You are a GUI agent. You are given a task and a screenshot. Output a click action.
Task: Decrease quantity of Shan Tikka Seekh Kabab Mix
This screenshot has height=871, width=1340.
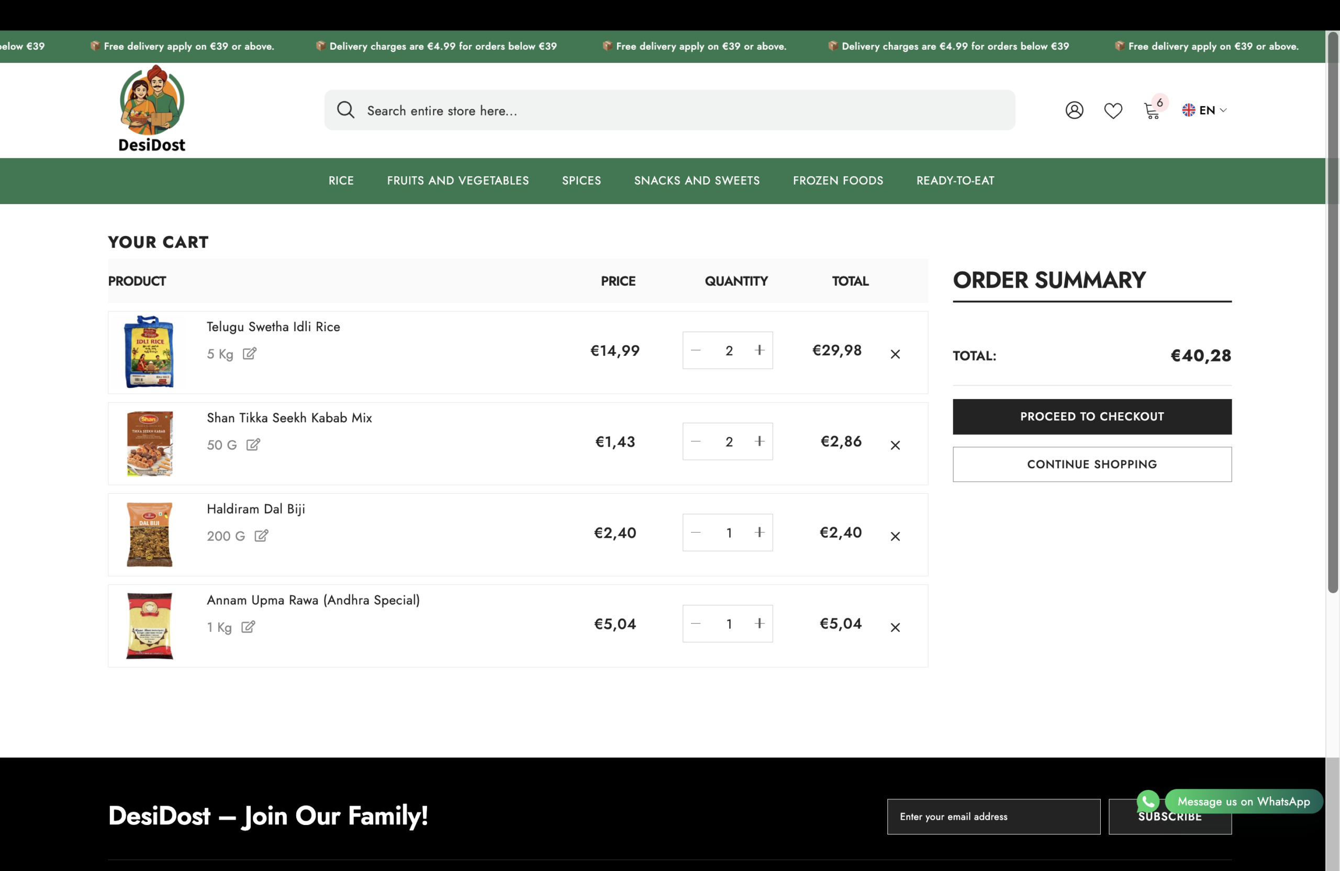[x=695, y=442]
